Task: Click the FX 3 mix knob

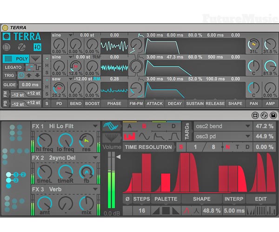Action: pos(86,203)
